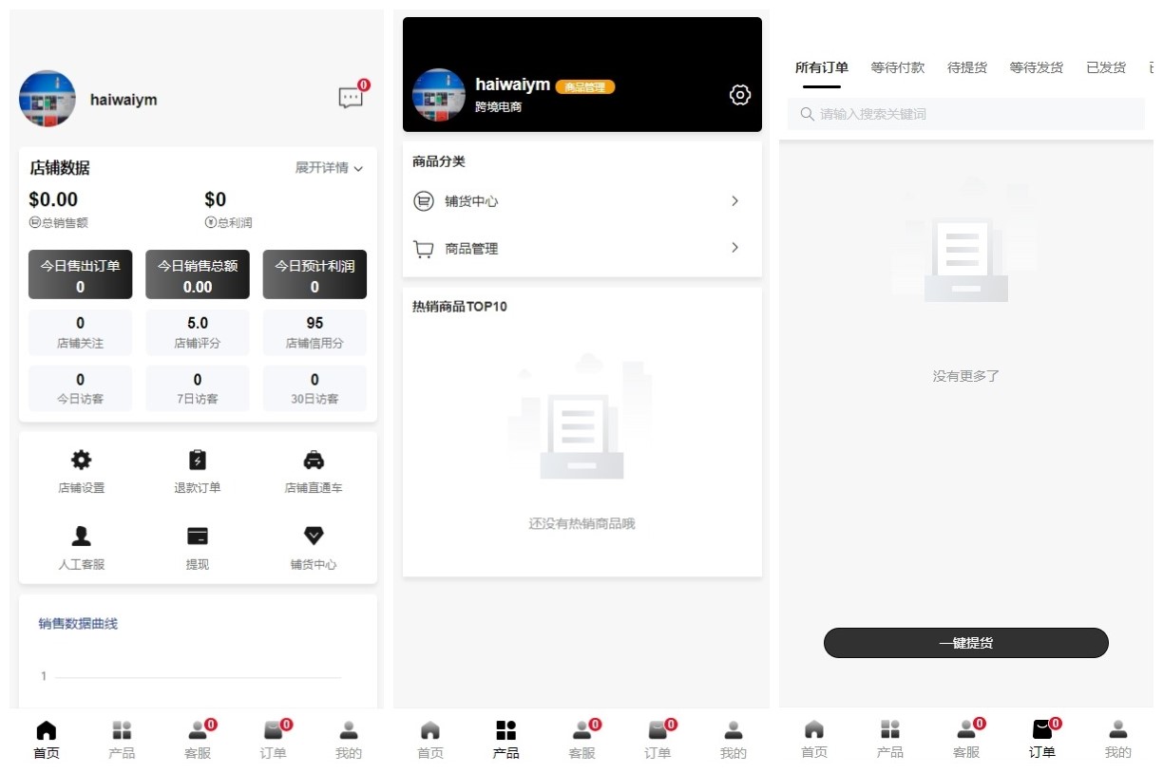Switch to 等待付款 orders tab
1163x773 pixels.
click(x=897, y=67)
